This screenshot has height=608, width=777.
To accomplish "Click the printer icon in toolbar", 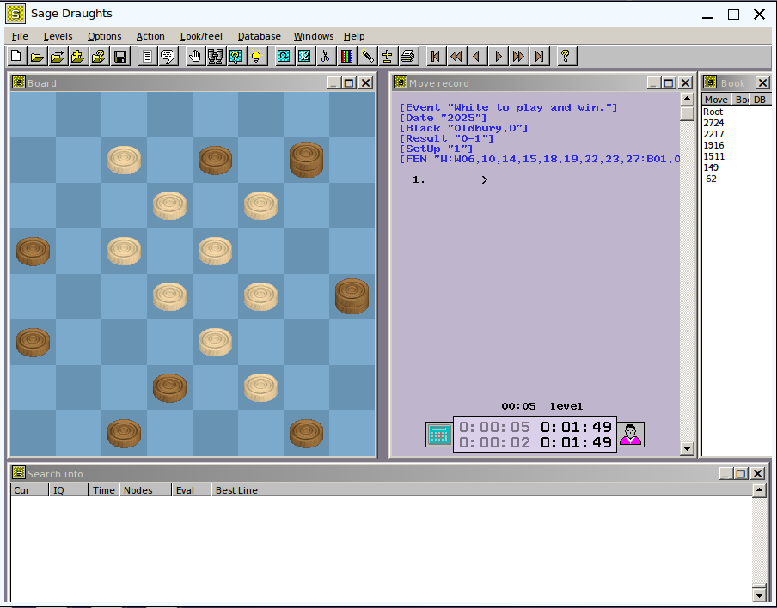I will click(x=408, y=57).
